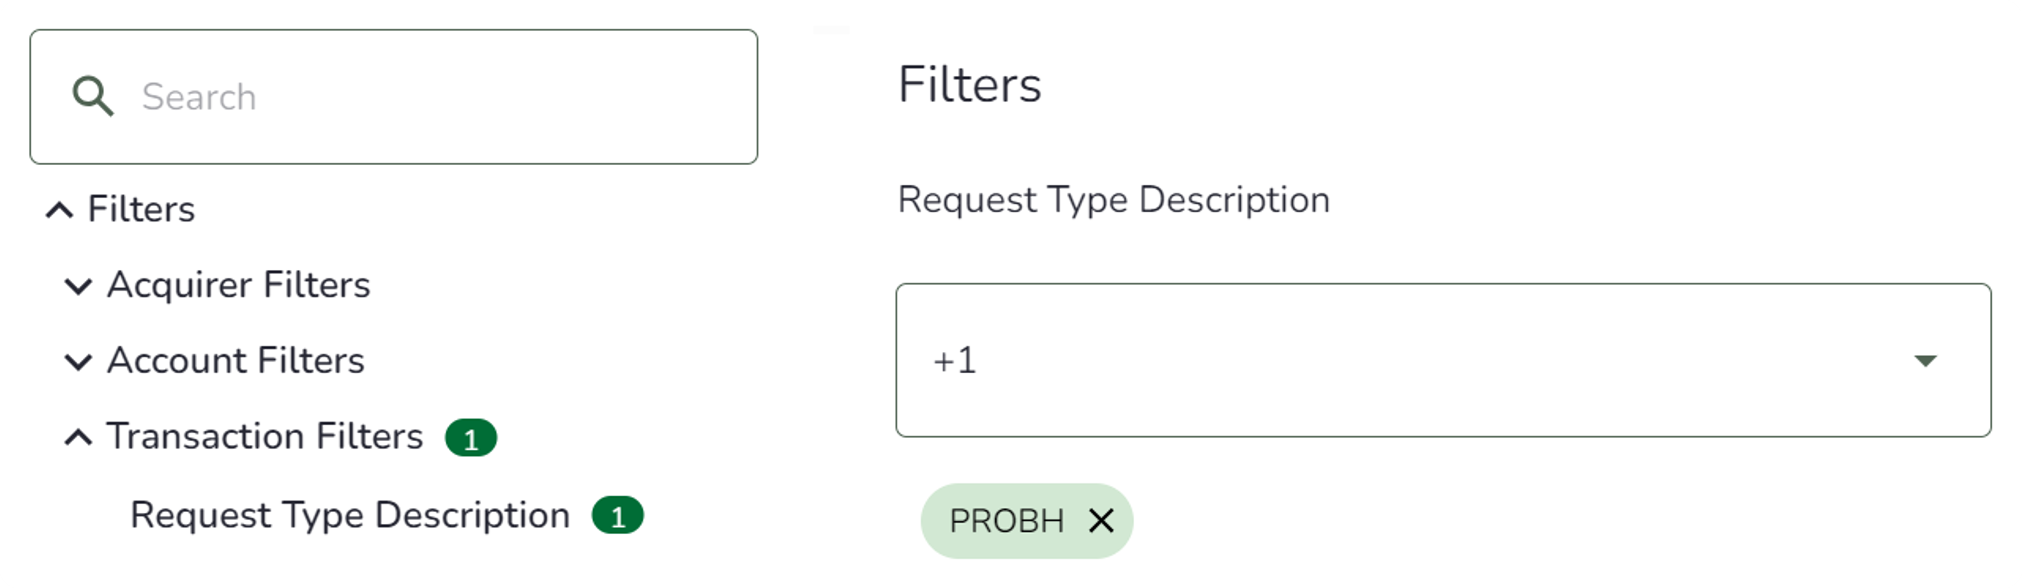Select the Acquirer Filters label
2022x588 pixels.
pos(238,285)
